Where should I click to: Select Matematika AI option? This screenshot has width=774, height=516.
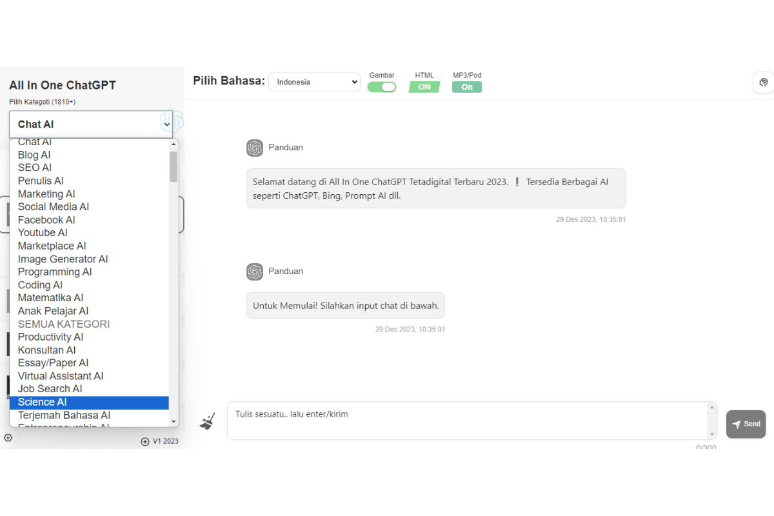tap(89, 298)
